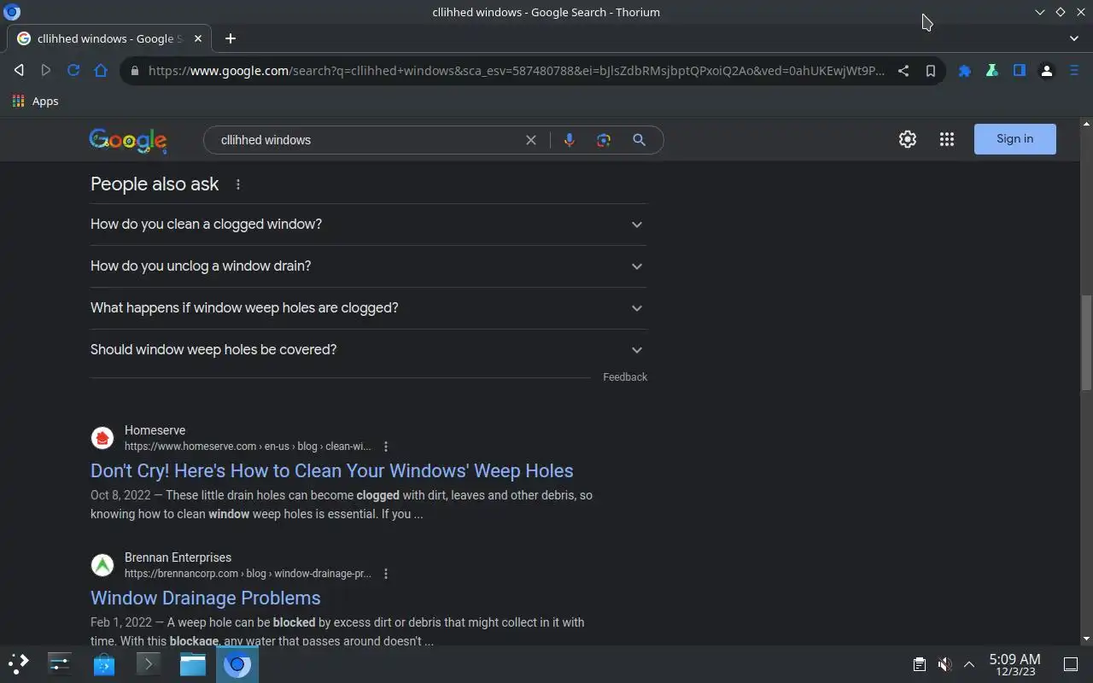This screenshot has height=683, width=1093.
Task: Expand 'What happens if window weep holes are clogged?'
Action: [368, 308]
